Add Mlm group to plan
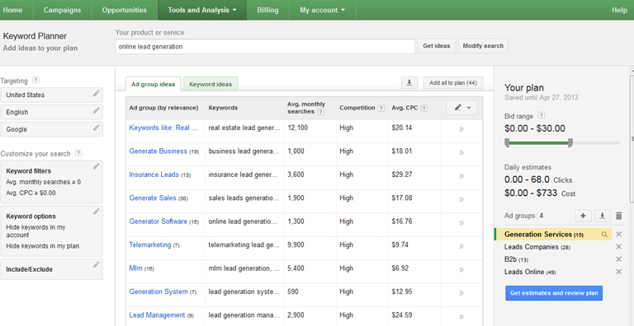Image resolution: width=634 pixels, height=326 pixels. click(x=461, y=269)
